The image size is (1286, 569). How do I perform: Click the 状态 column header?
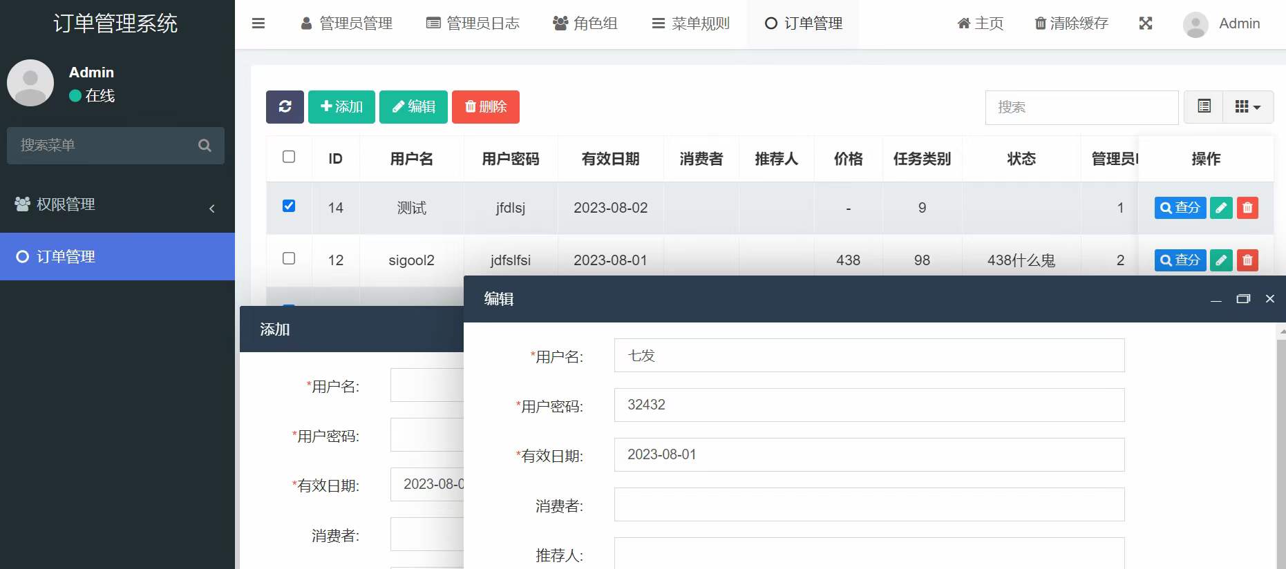click(x=1021, y=159)
